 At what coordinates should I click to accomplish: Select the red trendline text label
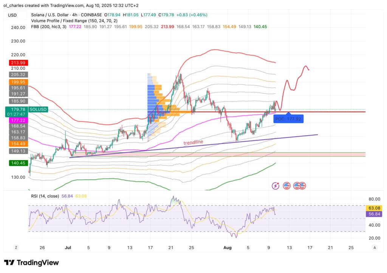193,142
